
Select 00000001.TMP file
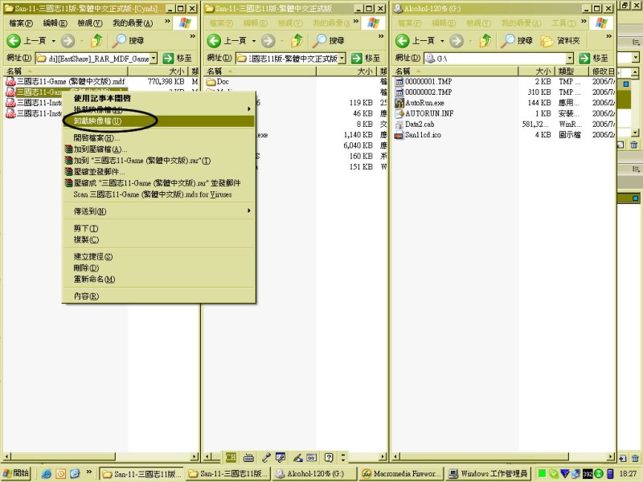point(424,82)
